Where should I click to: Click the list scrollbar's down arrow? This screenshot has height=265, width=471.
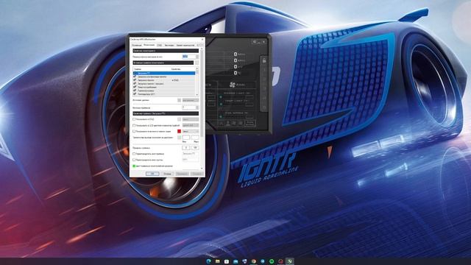(x=197, y=95)
